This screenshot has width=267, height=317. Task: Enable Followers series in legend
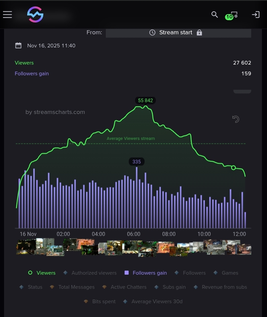tap(190, 273)
